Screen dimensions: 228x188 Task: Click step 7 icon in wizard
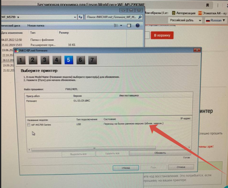92,60
